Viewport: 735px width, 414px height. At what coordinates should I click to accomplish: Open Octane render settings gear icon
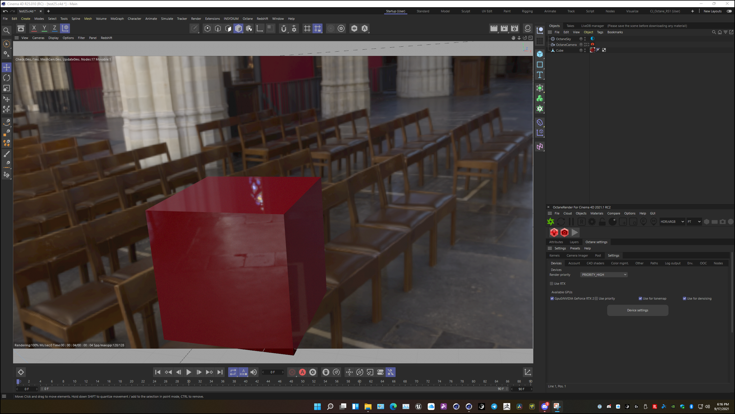click(592, 222)
